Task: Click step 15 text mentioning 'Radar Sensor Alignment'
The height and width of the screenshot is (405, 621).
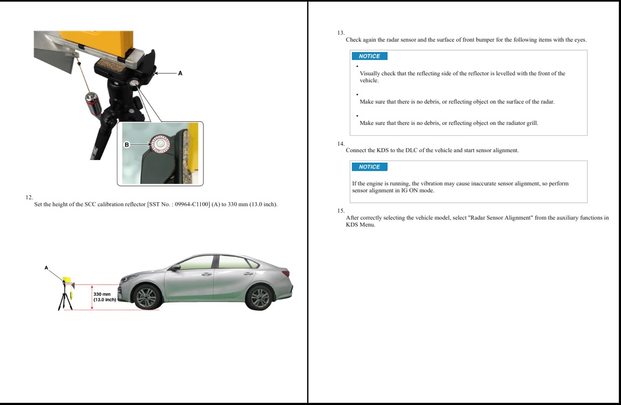Action: point(477,221)
